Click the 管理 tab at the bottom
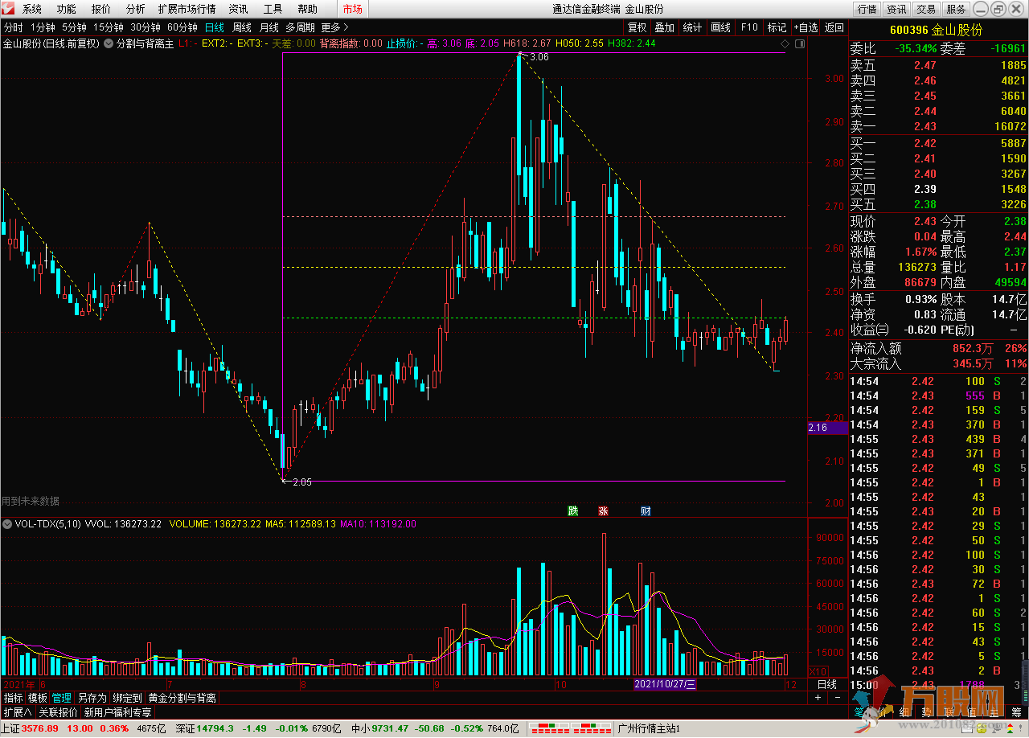1029x738 pixels. pos(62,698)
